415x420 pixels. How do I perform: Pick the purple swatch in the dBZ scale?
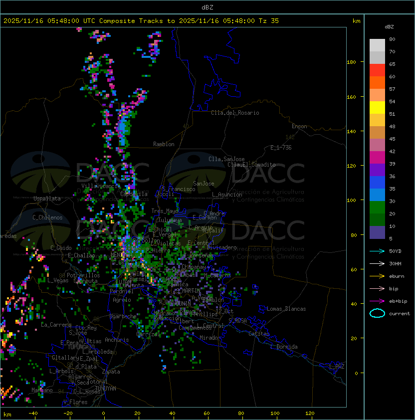(x=377, y=170)
